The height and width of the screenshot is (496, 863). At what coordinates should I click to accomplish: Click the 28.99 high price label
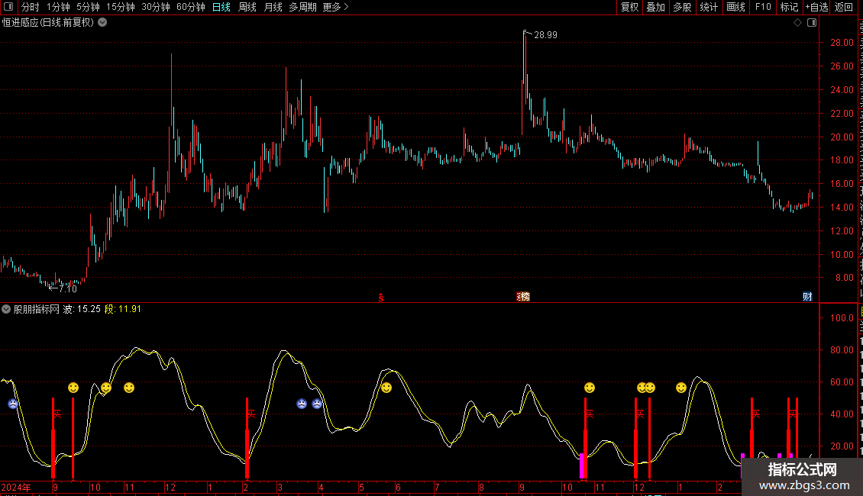pyautogui.click(x=545, y=35)
